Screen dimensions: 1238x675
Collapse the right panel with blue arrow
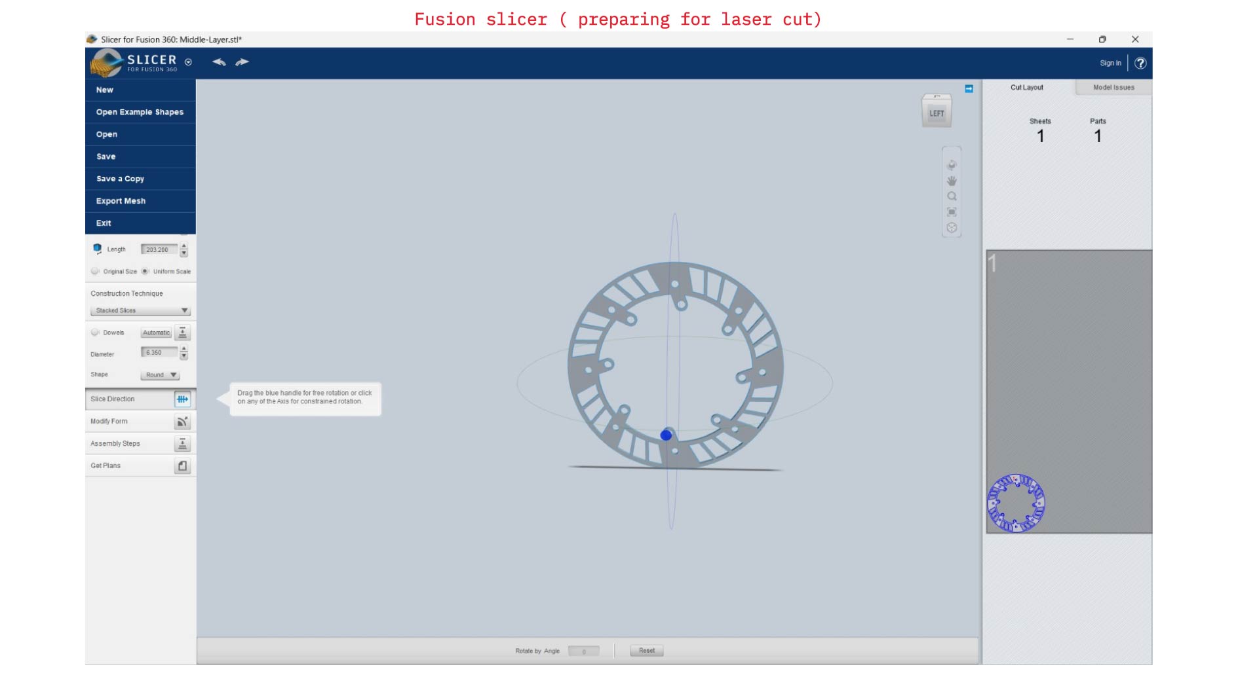coord(969,89)
